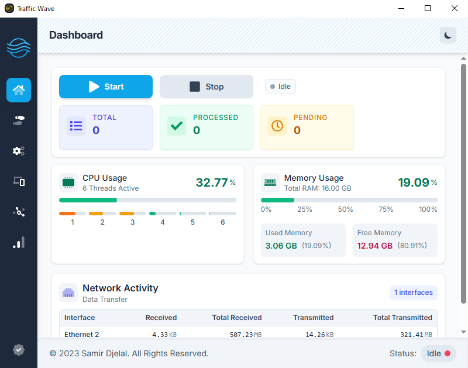Click the copyright Samir Djelal text
The height and width of the screenshot is (368, 468).
click(129, 353)
